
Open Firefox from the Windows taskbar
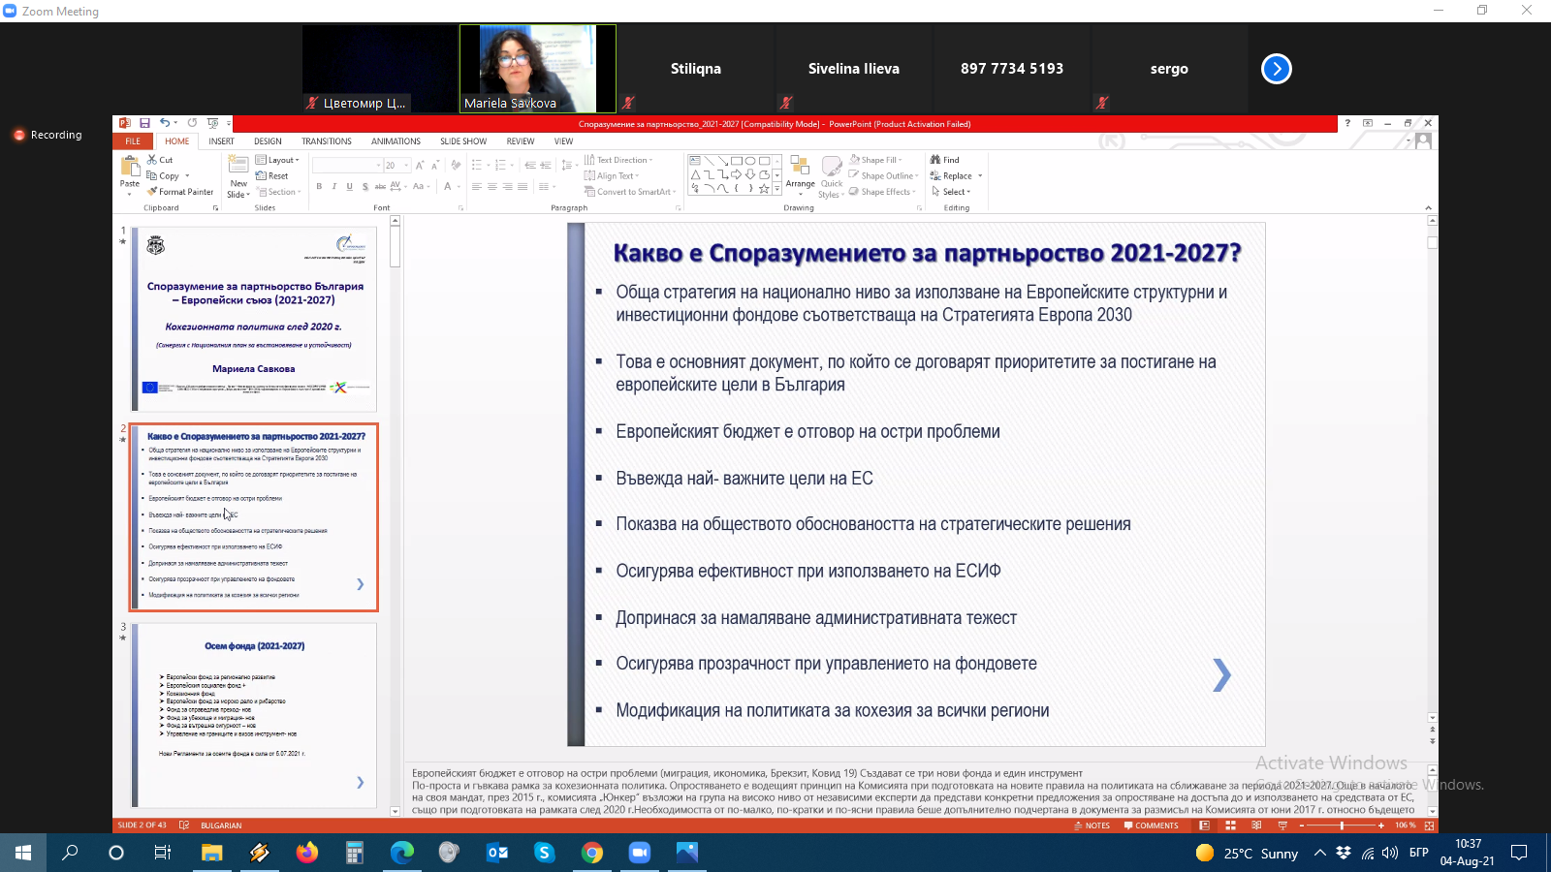point(307,853)
